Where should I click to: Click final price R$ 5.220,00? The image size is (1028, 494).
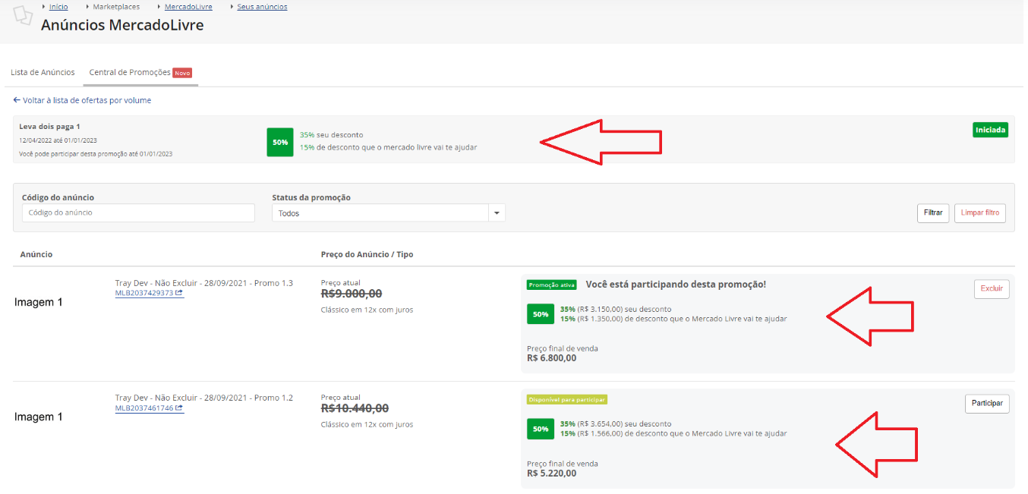pyautogui.click(x=551, y=473)
